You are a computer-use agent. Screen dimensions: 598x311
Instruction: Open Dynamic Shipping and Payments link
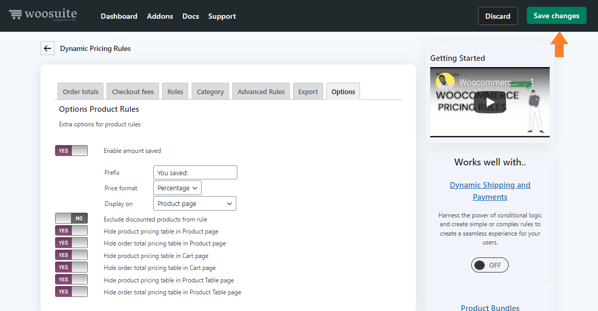pyautogui.click(x=490, y=191)
